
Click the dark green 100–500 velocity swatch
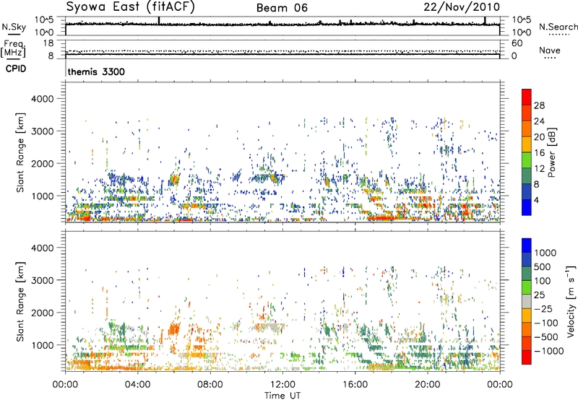click(527, 274)
